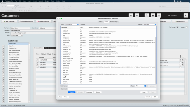Open the Share dropdown arrow in toolbar
The height and width of the screenshot is (107, 190).
[70, 7]
